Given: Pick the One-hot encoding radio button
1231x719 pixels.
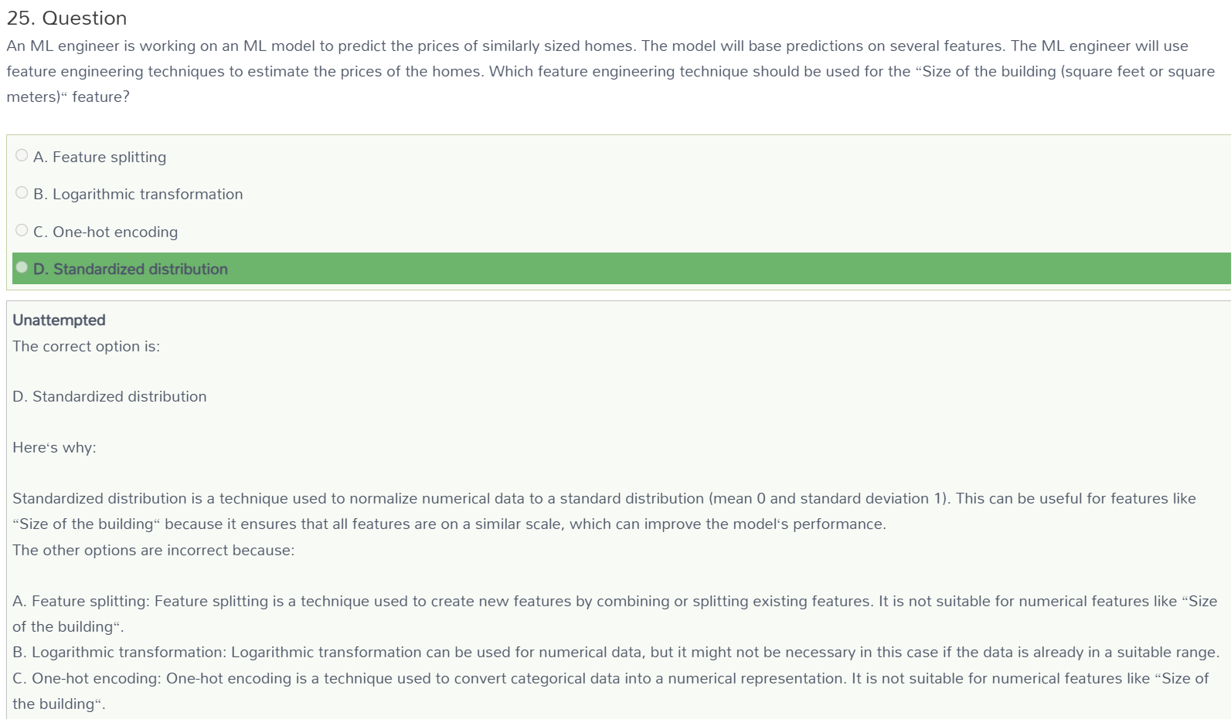Looking at the screenshot, I should pos(22,230).
